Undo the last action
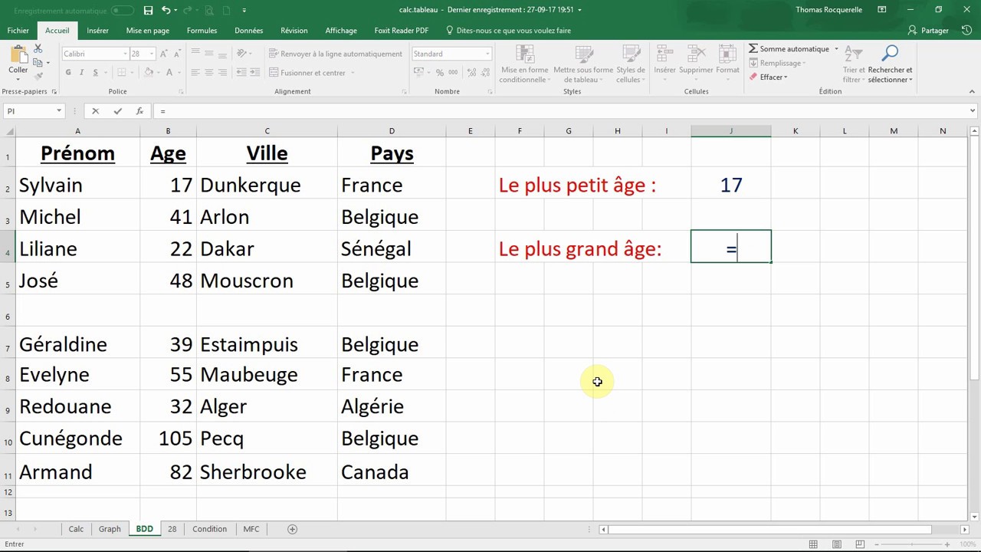This screenshot has height=552, width=981. pyautogui.click(x=166, y=10)
